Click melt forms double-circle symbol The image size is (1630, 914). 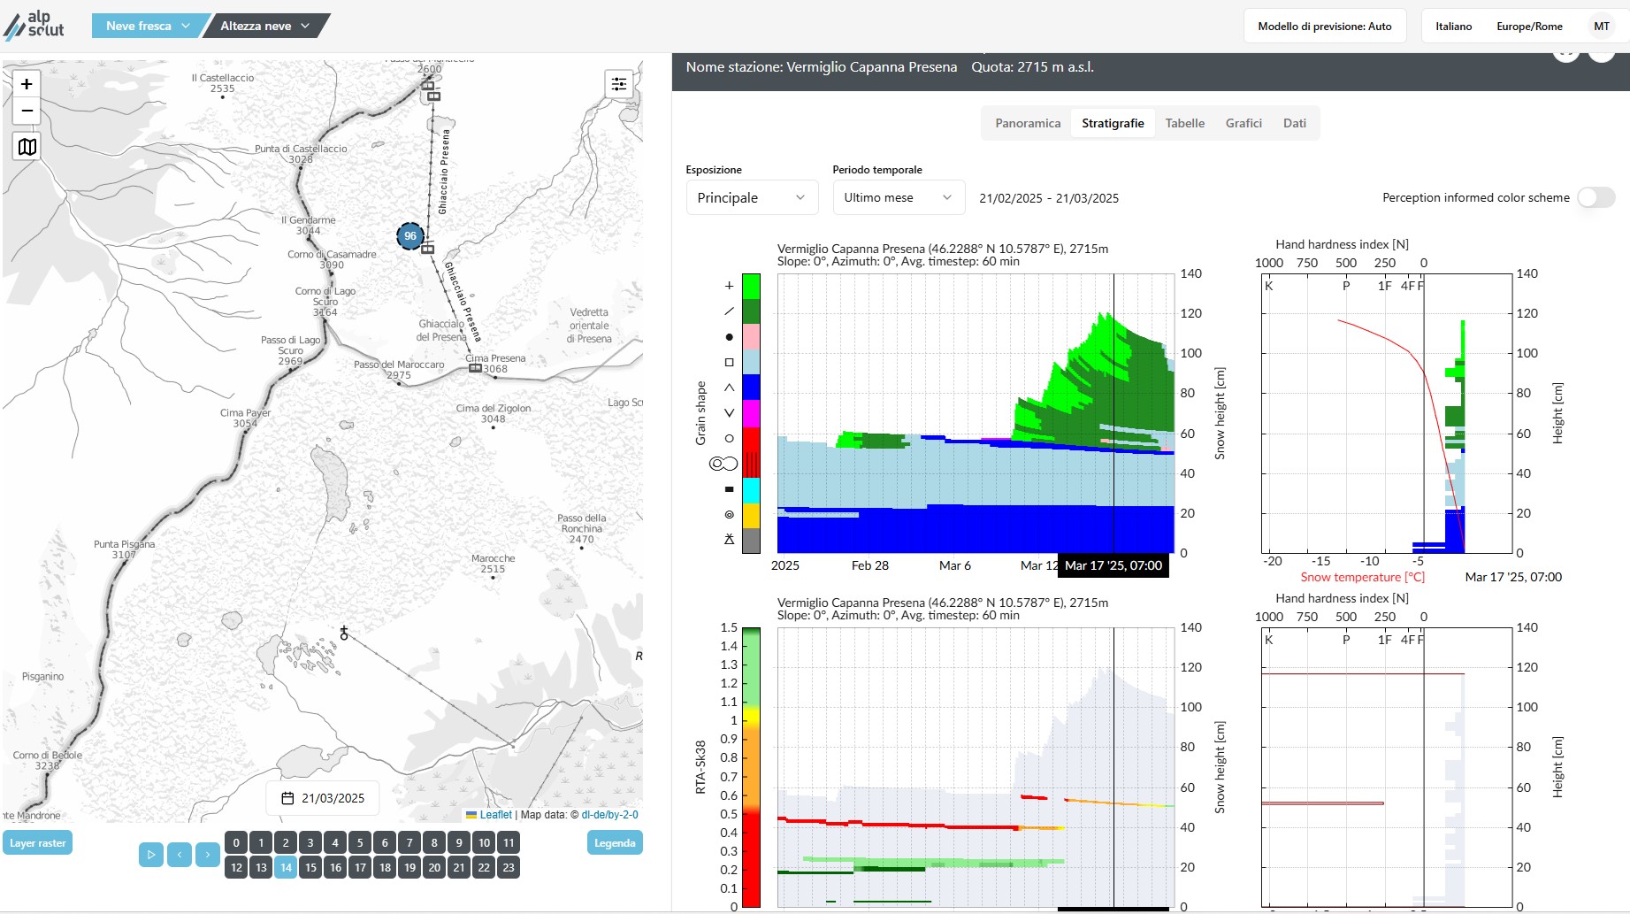[723, 464]
